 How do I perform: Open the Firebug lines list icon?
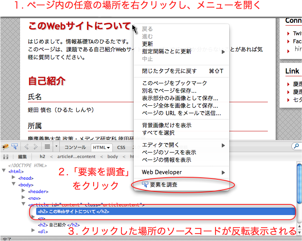(47, 147)
